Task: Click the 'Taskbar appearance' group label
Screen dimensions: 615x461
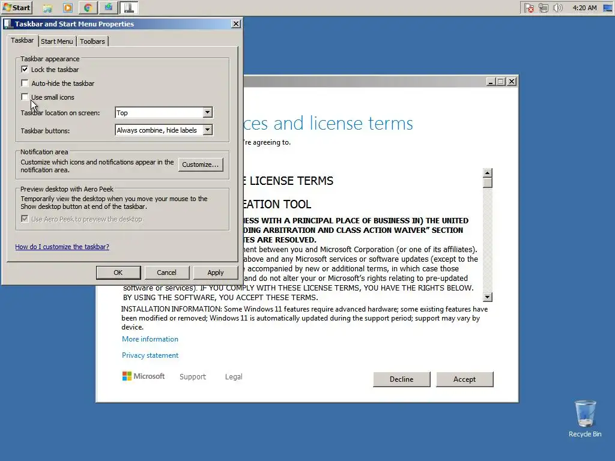Action: pyautogui.click(x=50, y=59)
